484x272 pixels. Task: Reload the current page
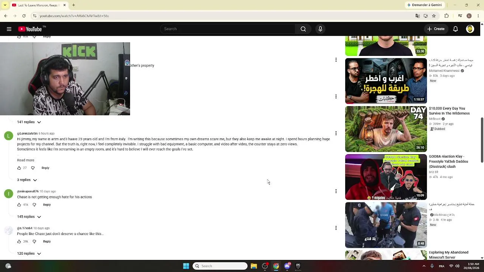click(24, 16)
